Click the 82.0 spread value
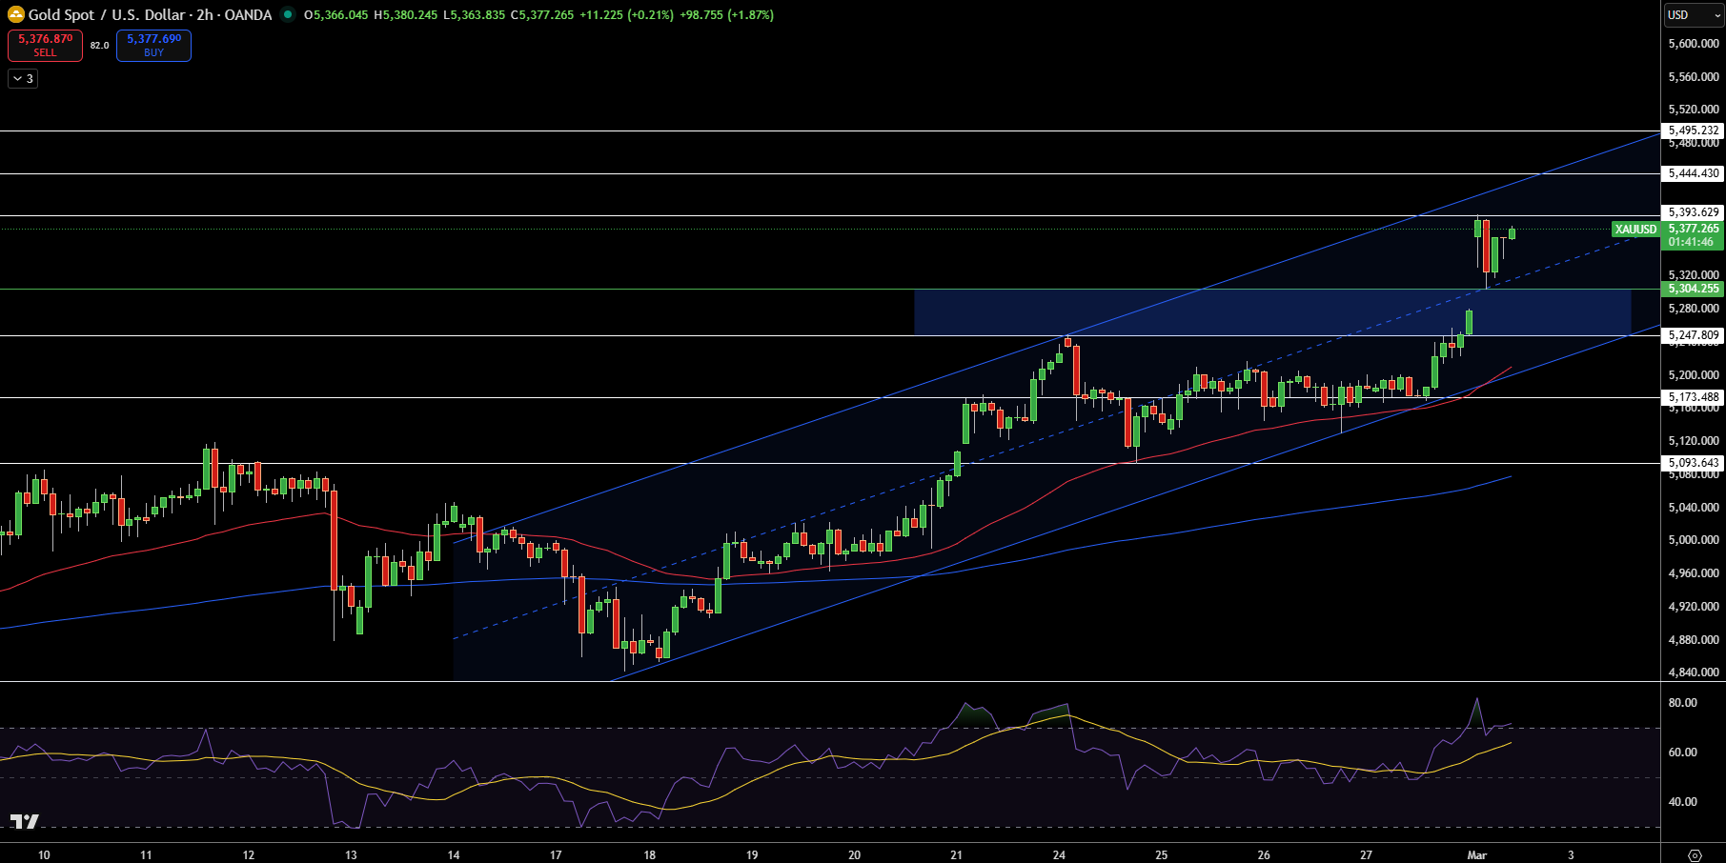The width and height of the screenshot is (1726, 863). tap(99, 45)
